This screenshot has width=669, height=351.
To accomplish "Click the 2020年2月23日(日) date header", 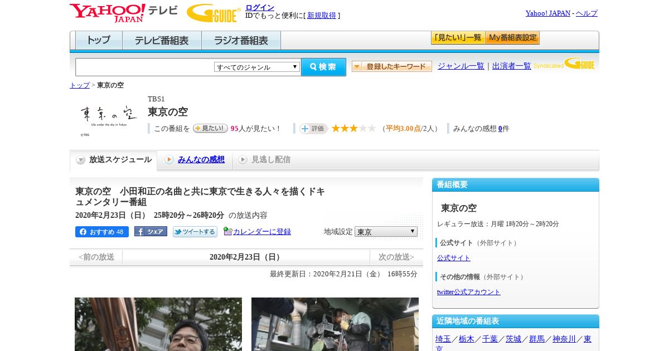I will click(246, 257).
